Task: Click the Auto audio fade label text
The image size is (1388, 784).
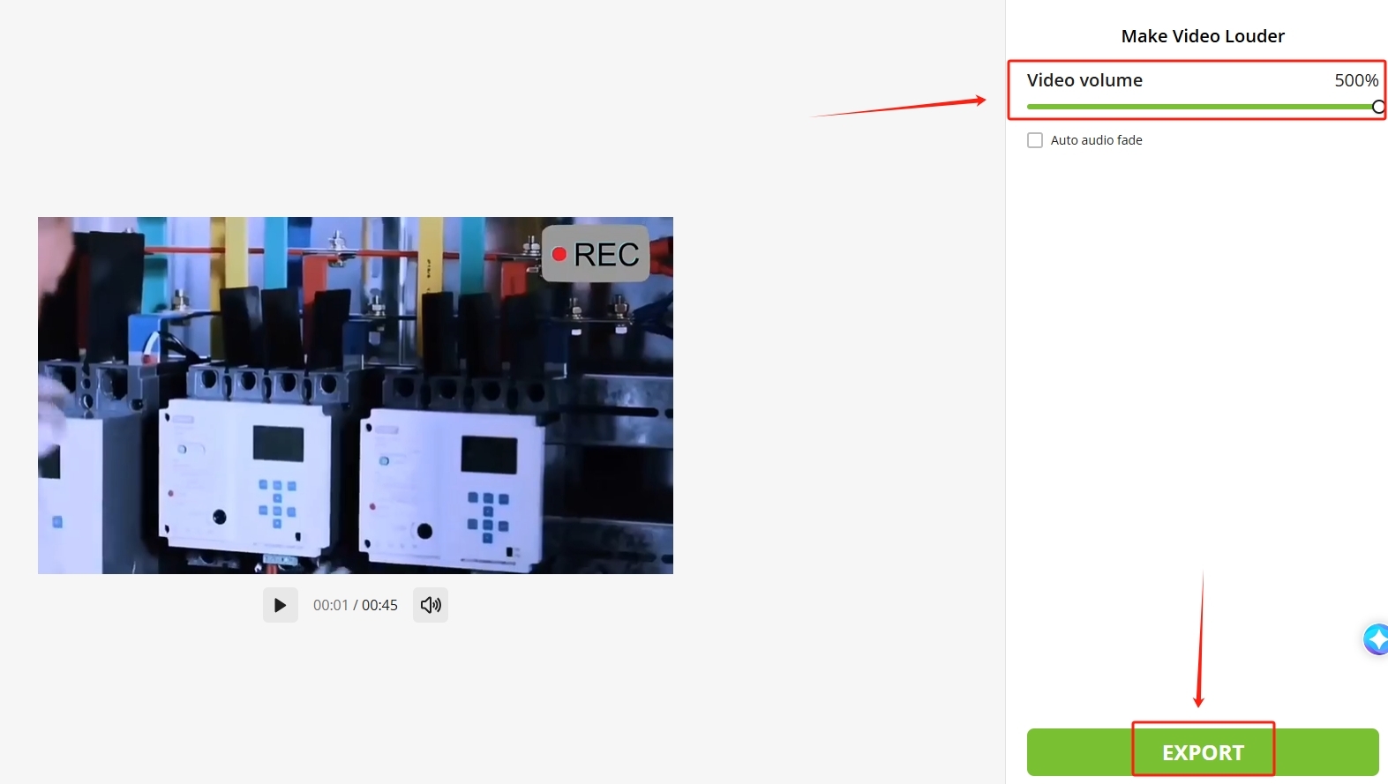Action: coord(1097,140)
